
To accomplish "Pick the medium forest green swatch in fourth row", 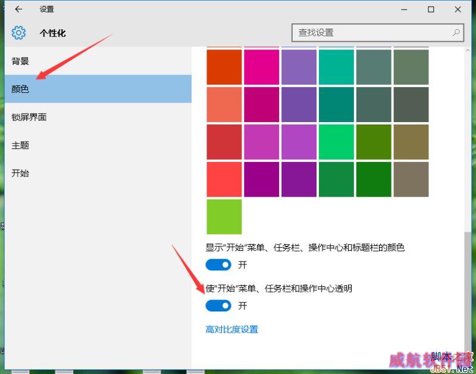I will point(336,179).
